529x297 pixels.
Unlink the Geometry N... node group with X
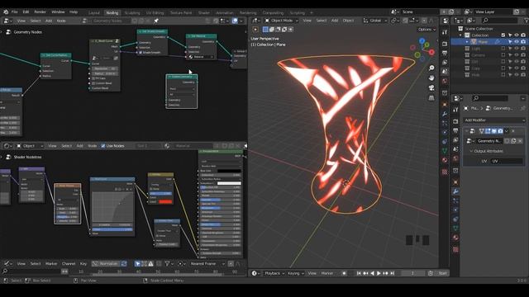(520, 141)
